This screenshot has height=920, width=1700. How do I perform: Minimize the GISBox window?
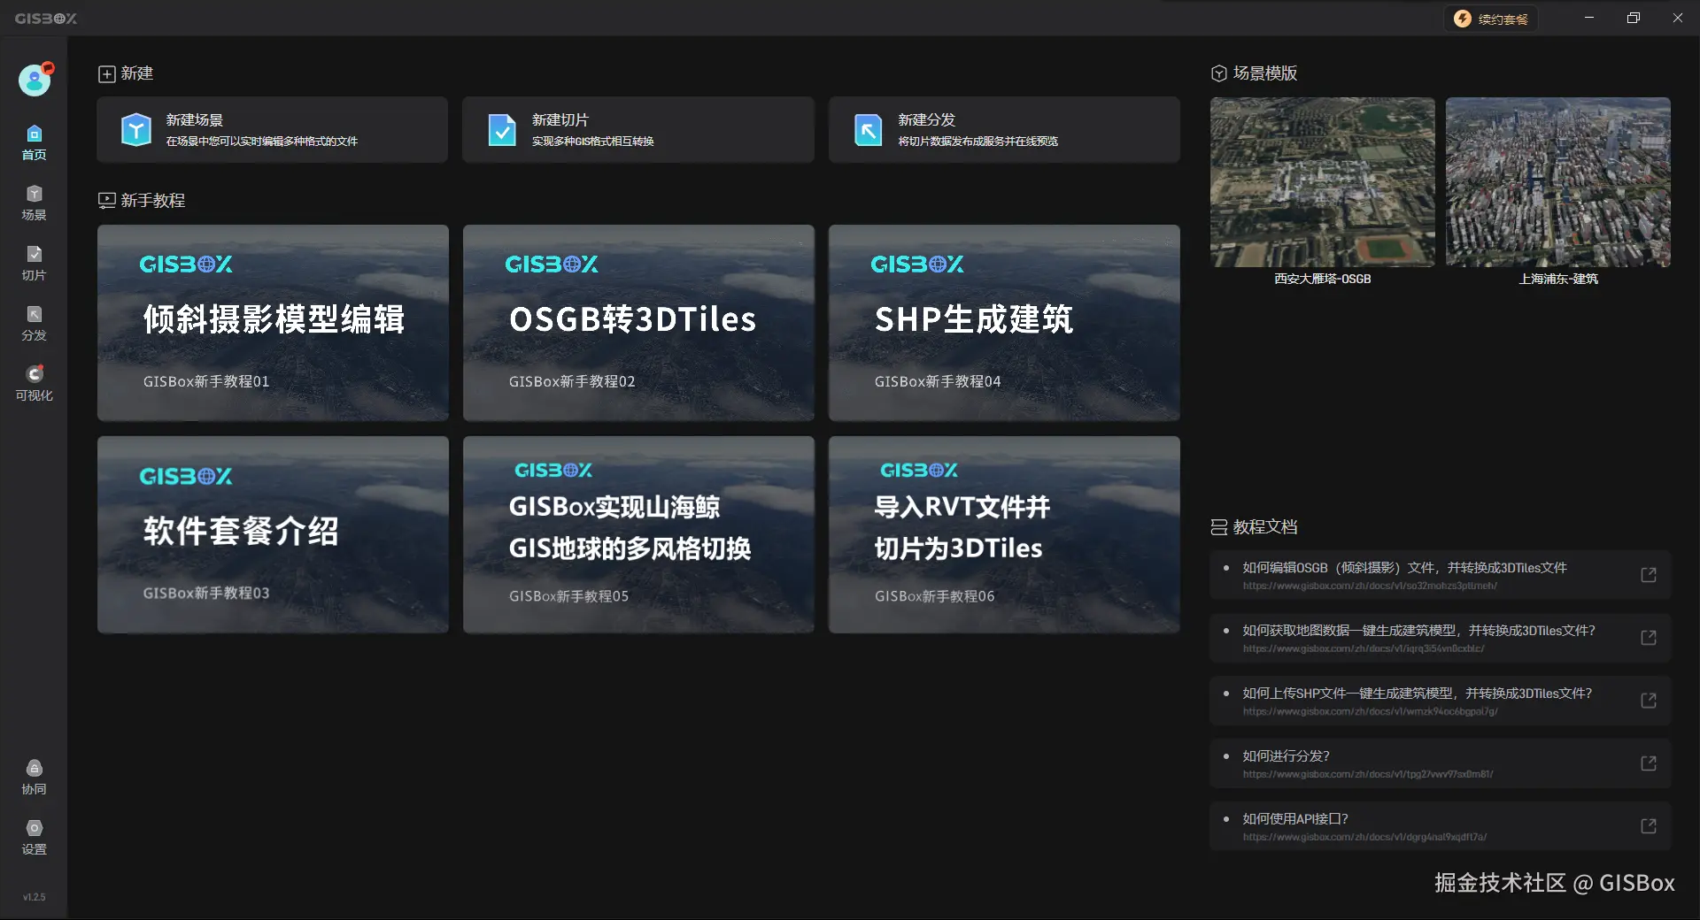click(1589, 18)
